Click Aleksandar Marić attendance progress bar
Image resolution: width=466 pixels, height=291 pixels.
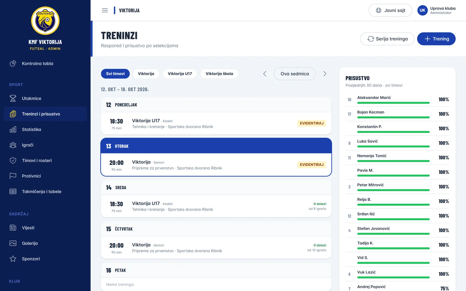tap(393, 103)
